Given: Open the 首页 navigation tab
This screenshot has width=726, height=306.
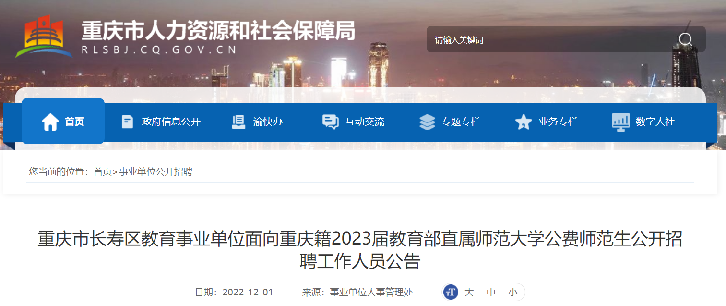Looking at the screenshot, I should tap(63, 121).
